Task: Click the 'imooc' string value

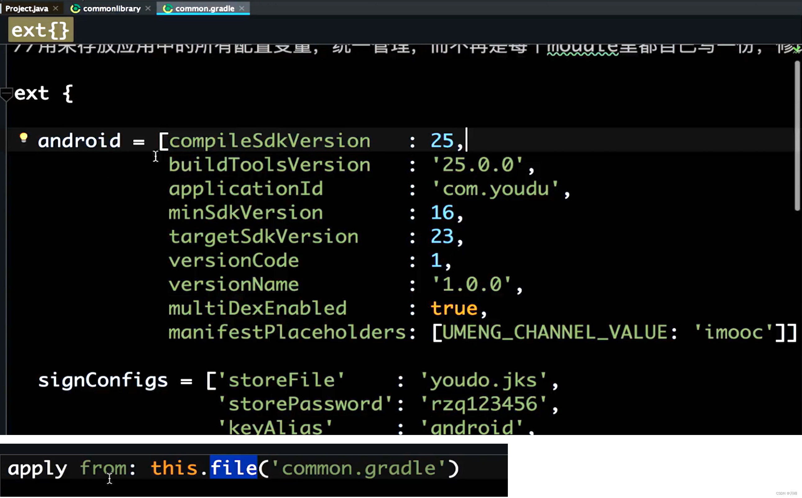Action: coord(733,332)
